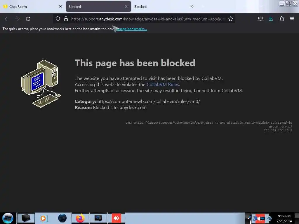Open AnyDesk from the taskbar
Screen dimensions: 299x224
117,218
